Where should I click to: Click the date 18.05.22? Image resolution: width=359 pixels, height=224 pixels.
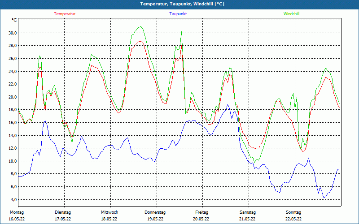click(109, 219)
